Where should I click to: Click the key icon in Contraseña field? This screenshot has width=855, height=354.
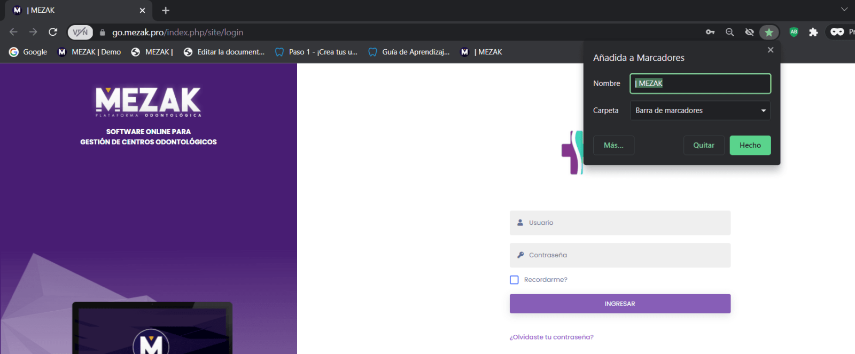click(x=520, y=255)
